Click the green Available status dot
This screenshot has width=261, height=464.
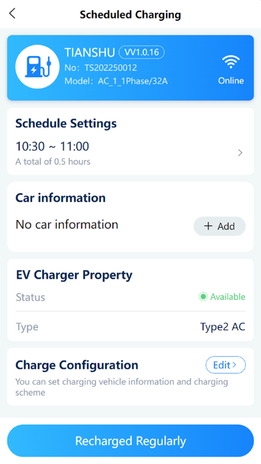click(x=203, y=297)
